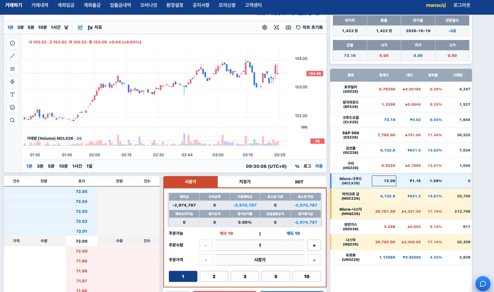
Task: Switch to the MIT order tab
Action: pos(299,182)
